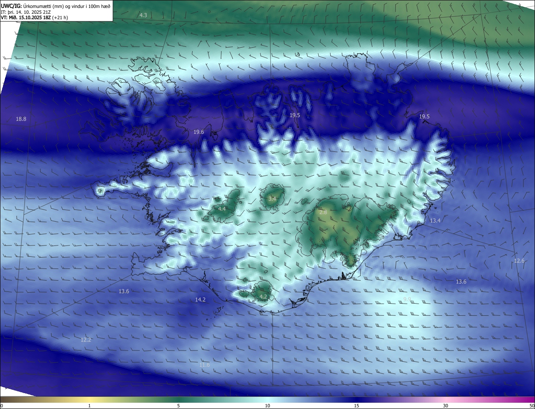Select the 4.3 value at the map top
Screen dimensions: 535x409
143,15
